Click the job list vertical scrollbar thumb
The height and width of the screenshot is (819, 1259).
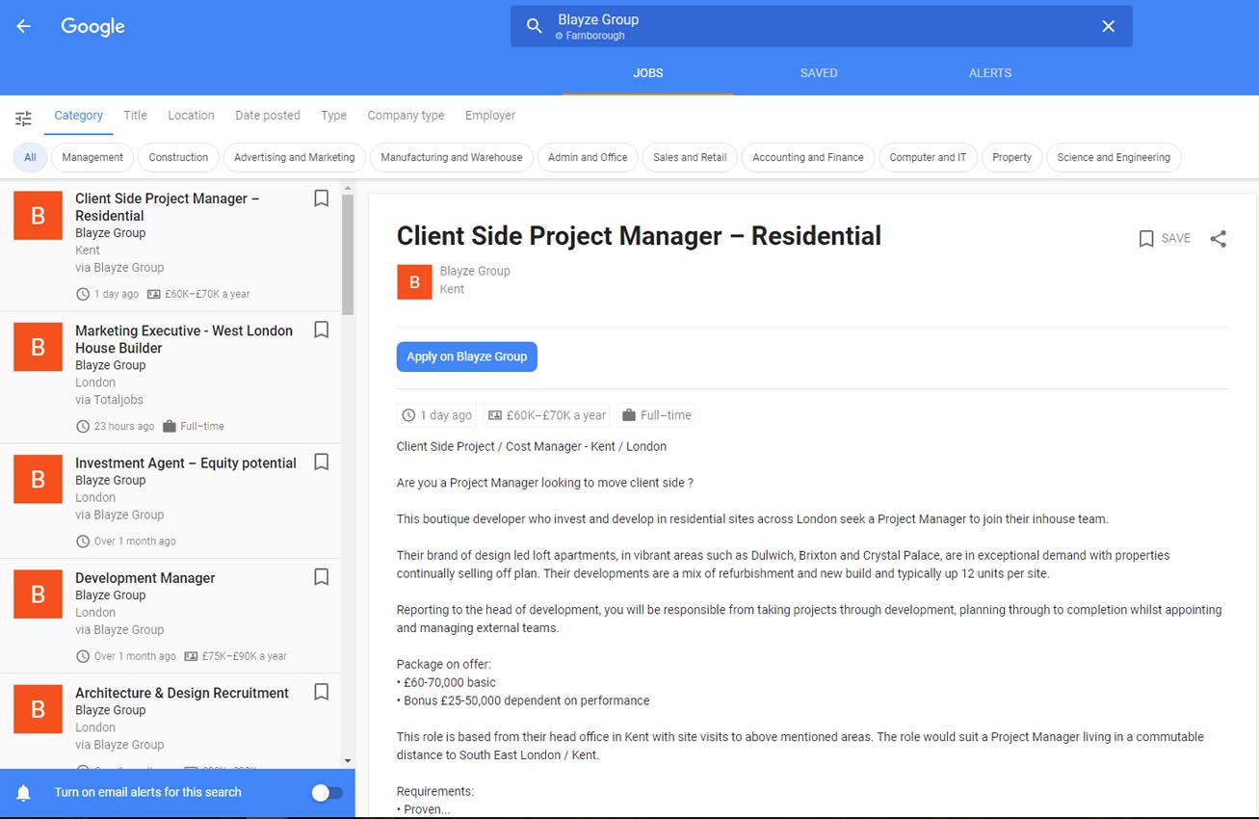pos(348,255)
